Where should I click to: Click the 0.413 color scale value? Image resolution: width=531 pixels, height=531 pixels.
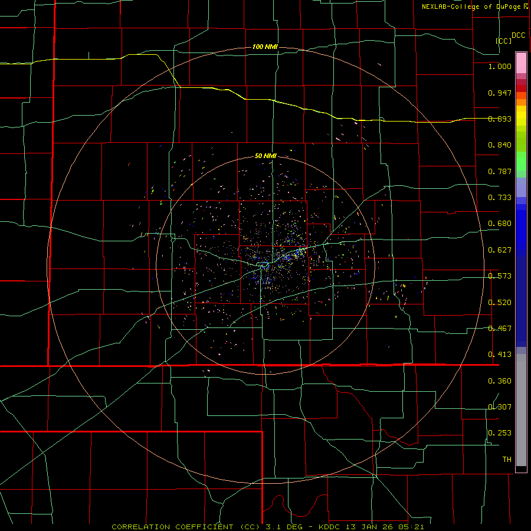point(500,355)
